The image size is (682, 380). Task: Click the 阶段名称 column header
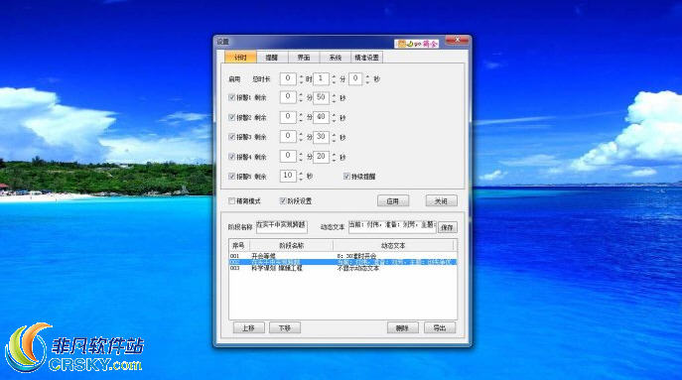point(291,246)
